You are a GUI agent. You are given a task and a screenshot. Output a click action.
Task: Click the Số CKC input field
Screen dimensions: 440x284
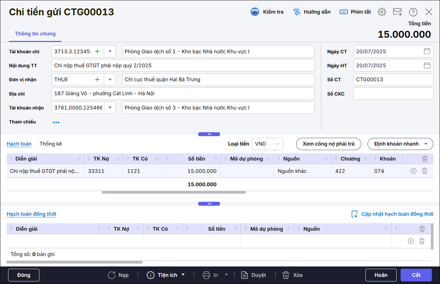tap(393, 94)
